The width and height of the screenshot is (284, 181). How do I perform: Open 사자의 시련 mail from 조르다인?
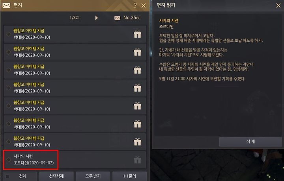click(75, 160)
